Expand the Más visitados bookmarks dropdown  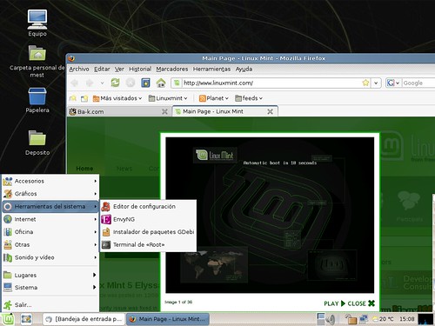click(x=117, y=98)
